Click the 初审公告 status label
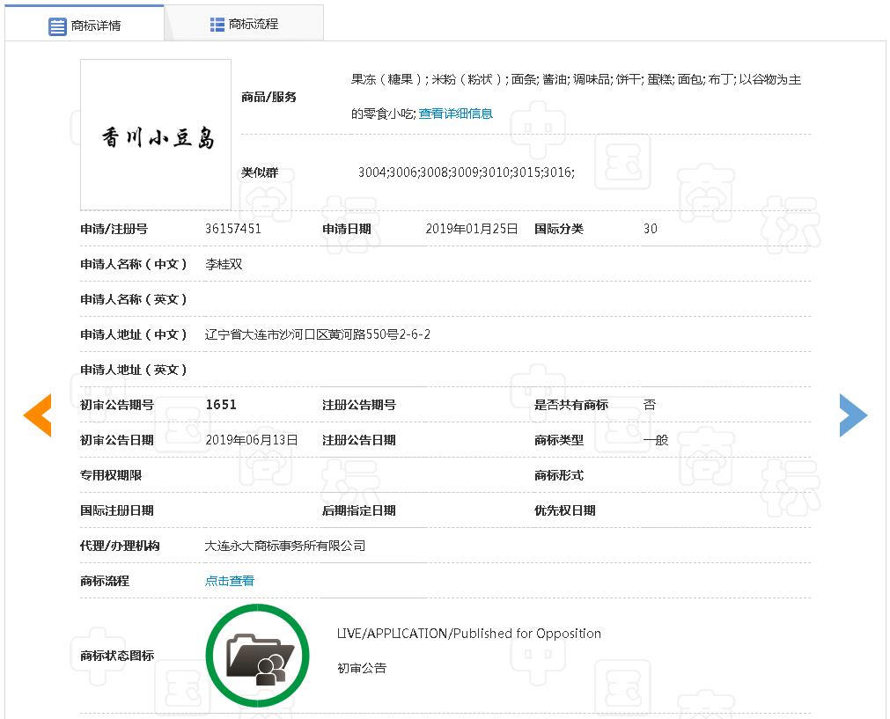Viewport: 890px width, 719px height. click(361, 668)
